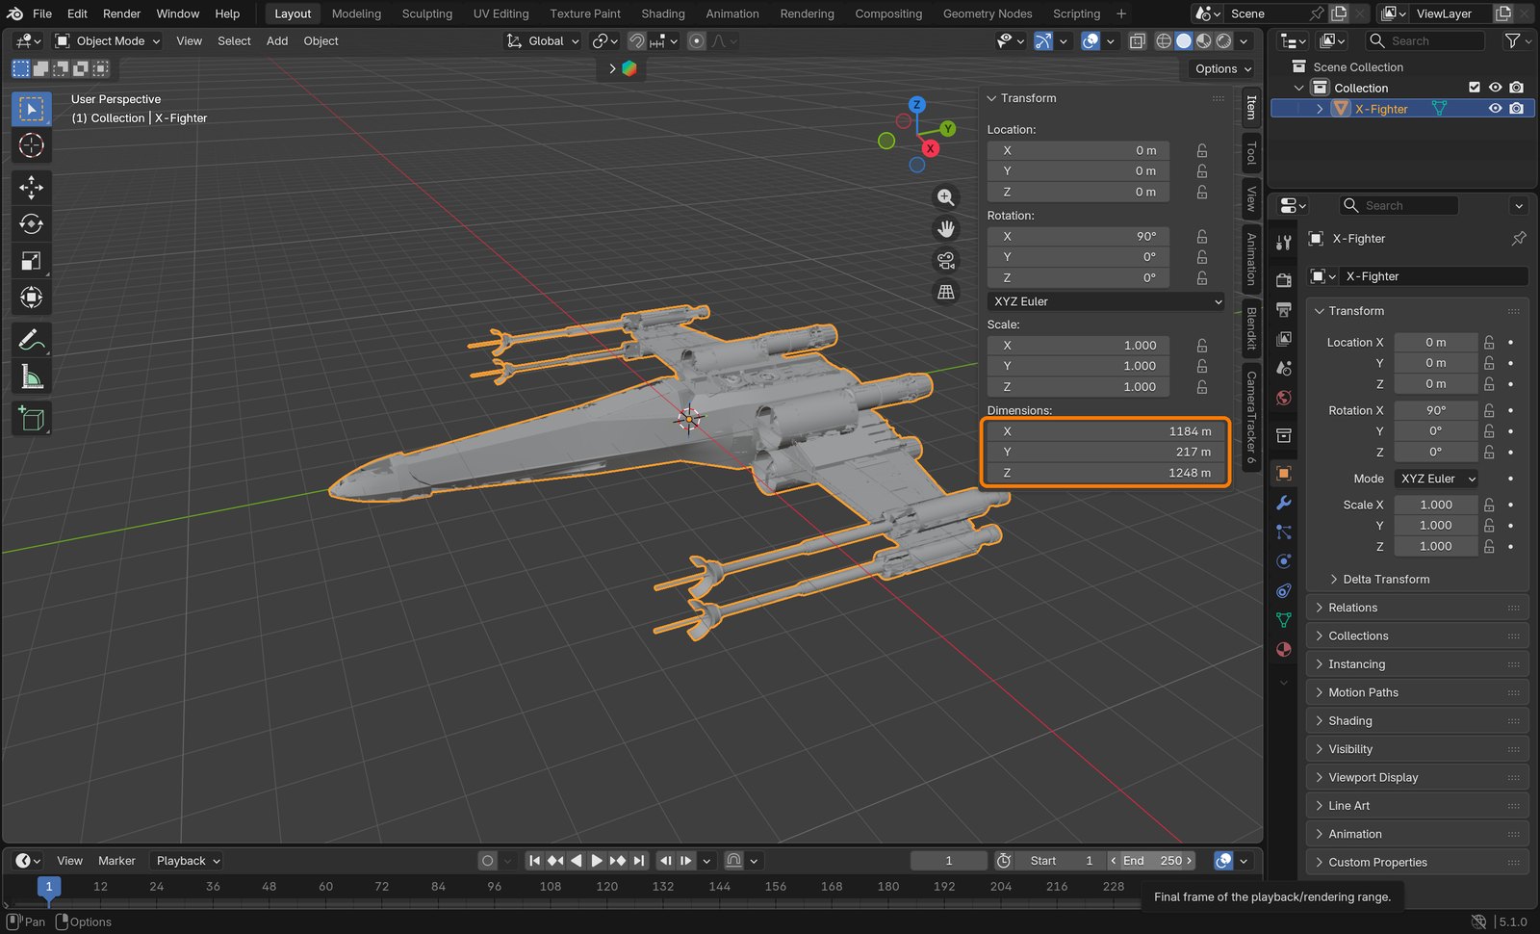Open the Material properties tab icon
Screen dimensions: 1540x934
[x=1283, y=649]
